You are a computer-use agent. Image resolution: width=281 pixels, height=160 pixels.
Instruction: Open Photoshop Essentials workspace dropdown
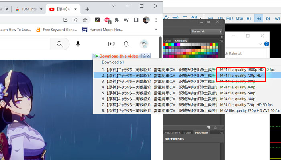[x=206, y=32]
